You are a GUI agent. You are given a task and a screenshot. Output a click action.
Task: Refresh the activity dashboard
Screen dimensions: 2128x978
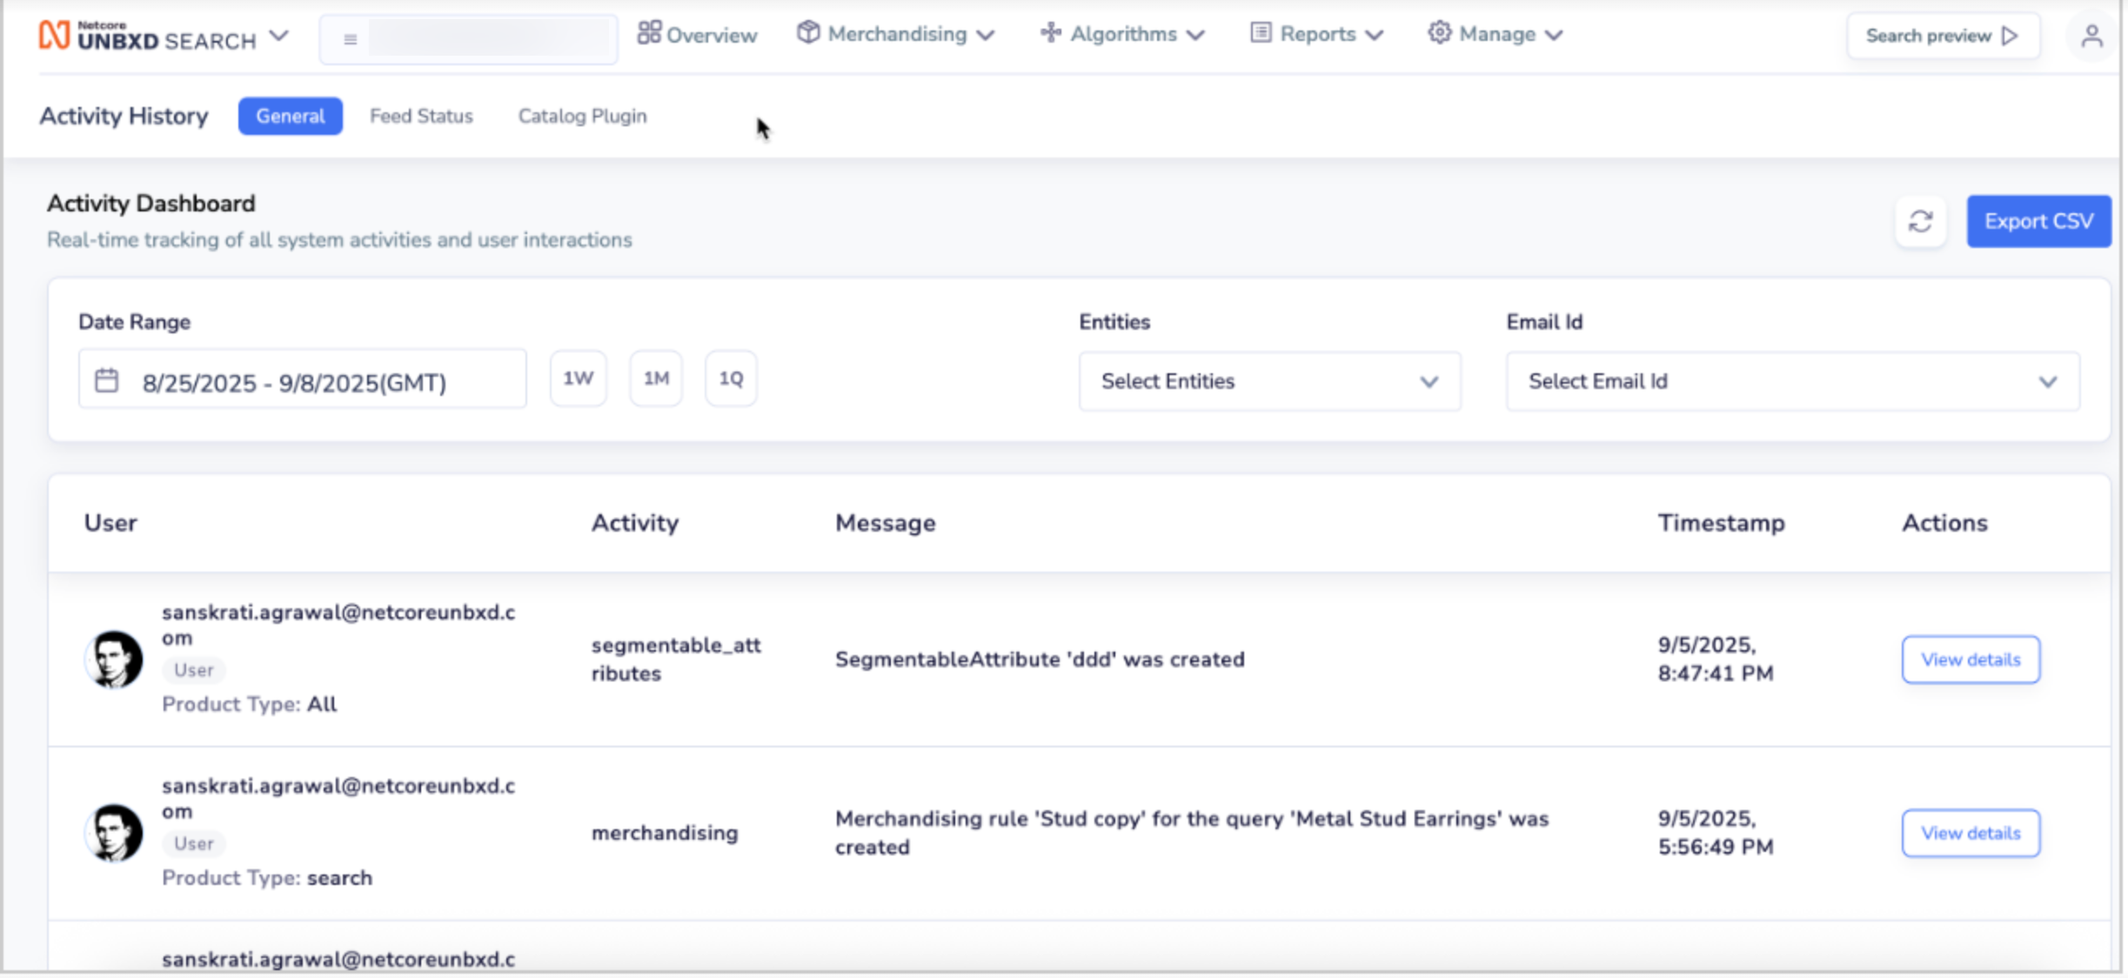tap(1921, 221)
